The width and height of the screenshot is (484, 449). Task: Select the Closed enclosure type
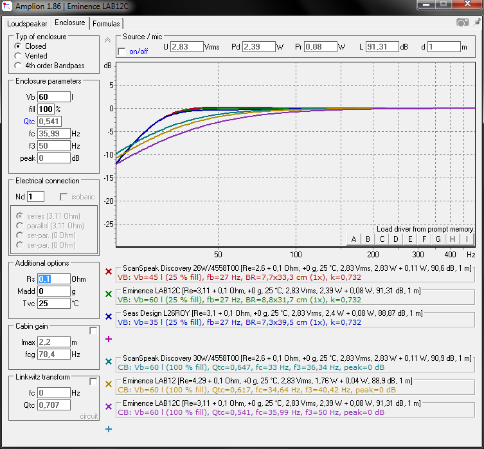(31, 46)
